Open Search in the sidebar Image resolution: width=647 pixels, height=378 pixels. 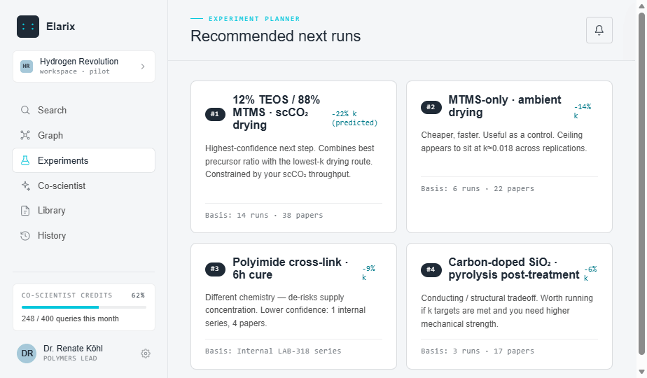[x=84, y=110]
